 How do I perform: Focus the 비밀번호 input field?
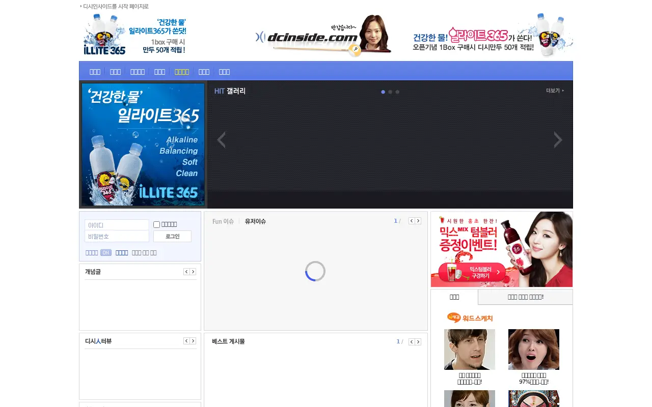coord(117,237)
